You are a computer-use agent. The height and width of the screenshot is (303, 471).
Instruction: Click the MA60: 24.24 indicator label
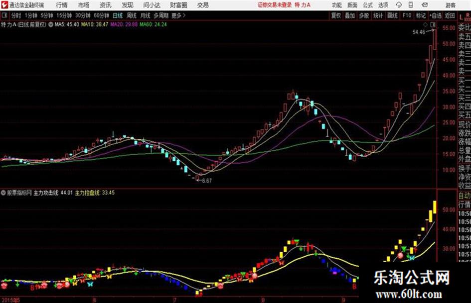153,24
